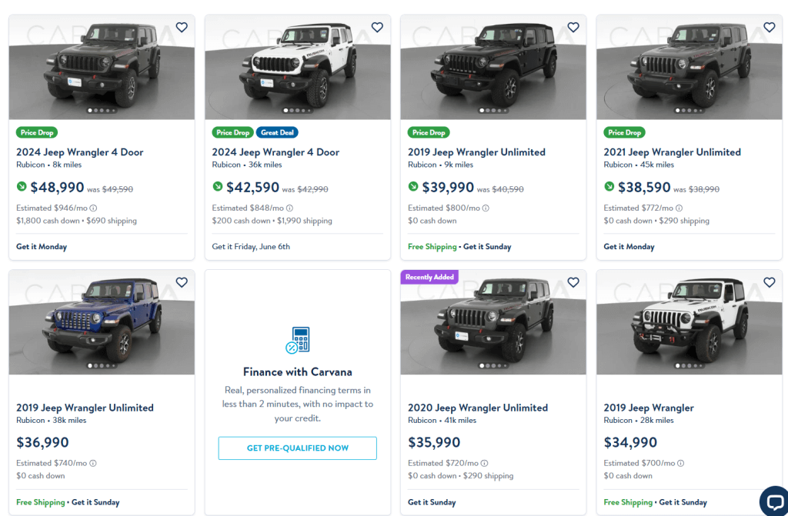Favorite the $48,990 2024 Jeep Wrangler
Image resolution: width=788 pixels, height=516 pixels.
pos(182,27)
